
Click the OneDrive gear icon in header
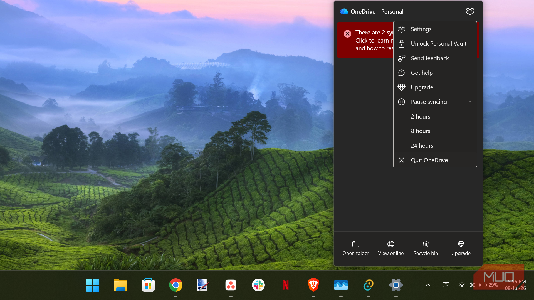tap(470, 11)
